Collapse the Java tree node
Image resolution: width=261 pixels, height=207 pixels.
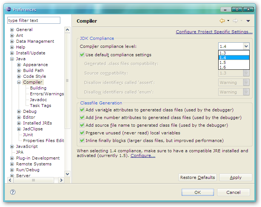coord(12,59)
